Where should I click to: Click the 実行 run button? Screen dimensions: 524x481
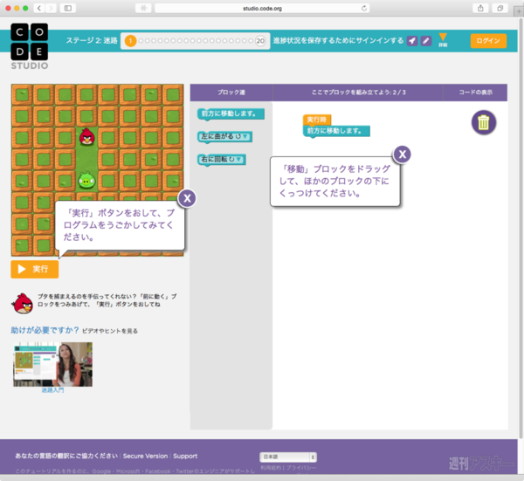[35, 269]
